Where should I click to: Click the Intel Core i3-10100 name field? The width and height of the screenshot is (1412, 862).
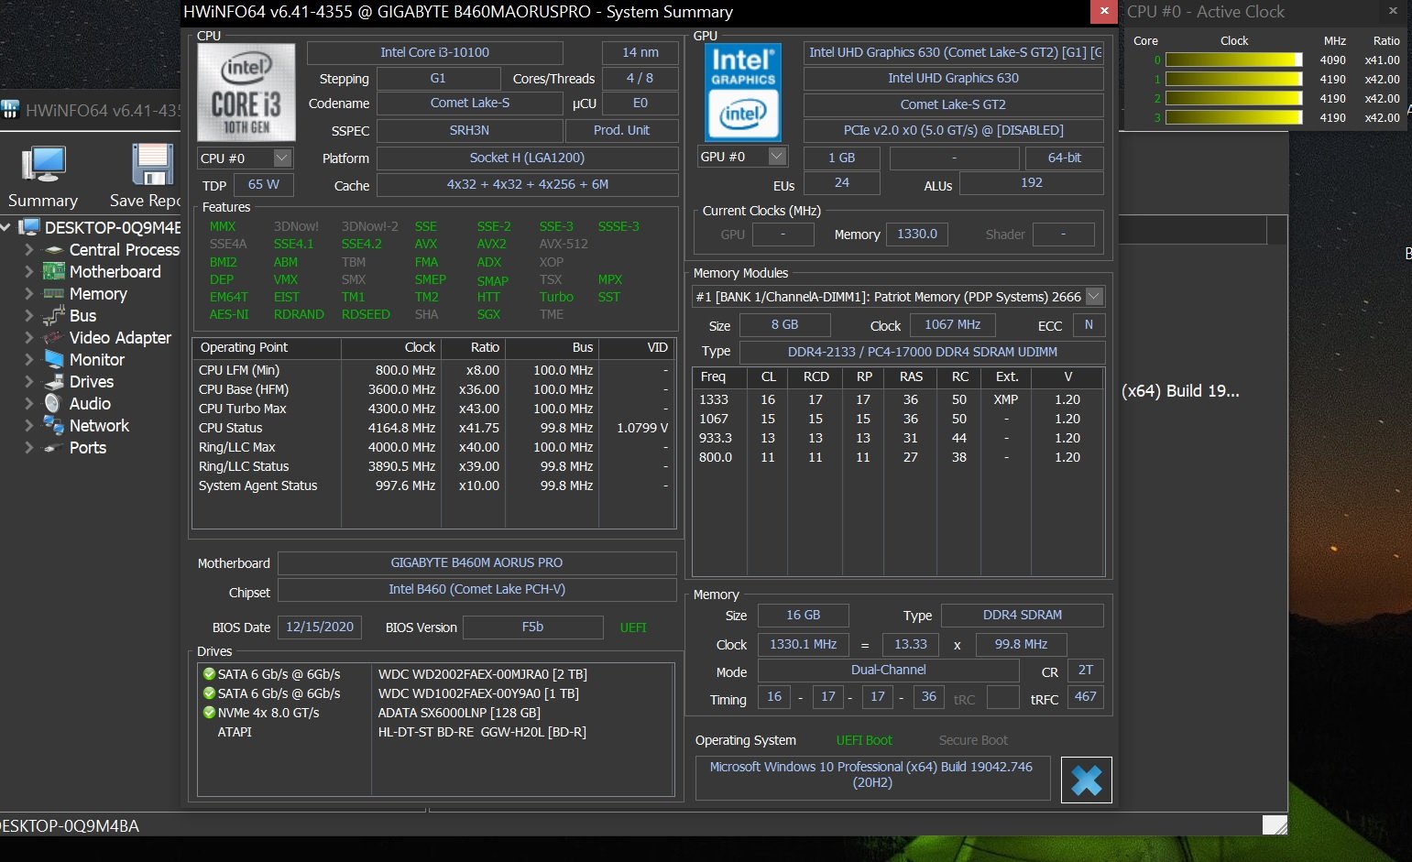[434, 52]
